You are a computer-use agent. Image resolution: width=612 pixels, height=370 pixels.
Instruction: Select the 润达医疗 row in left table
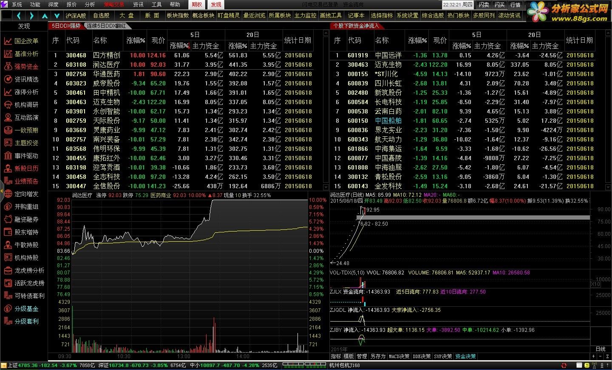pos(181,65)
